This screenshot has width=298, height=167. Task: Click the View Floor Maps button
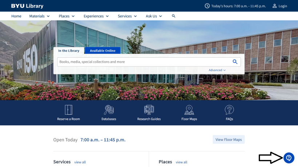pos(229,140)
